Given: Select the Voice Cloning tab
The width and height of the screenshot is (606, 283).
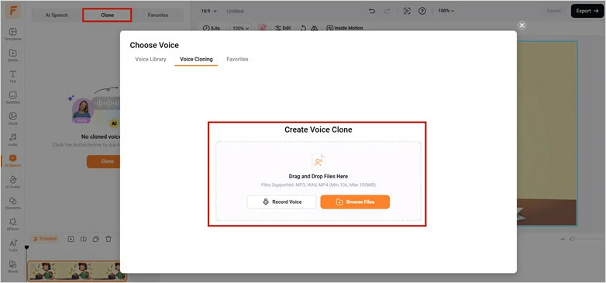Looking at the screenshot, I should [x=196, y=59].
